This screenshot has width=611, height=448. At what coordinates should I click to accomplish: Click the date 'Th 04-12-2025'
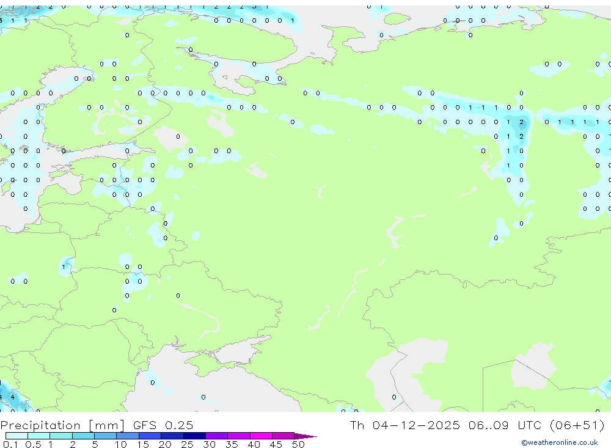pyautogui.click(x=404, y=425)
